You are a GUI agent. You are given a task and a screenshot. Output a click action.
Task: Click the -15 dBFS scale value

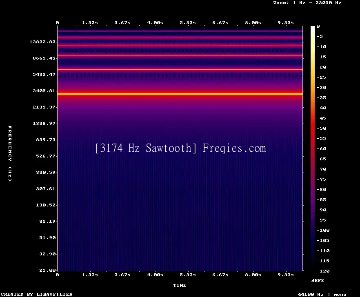(321, 57)
